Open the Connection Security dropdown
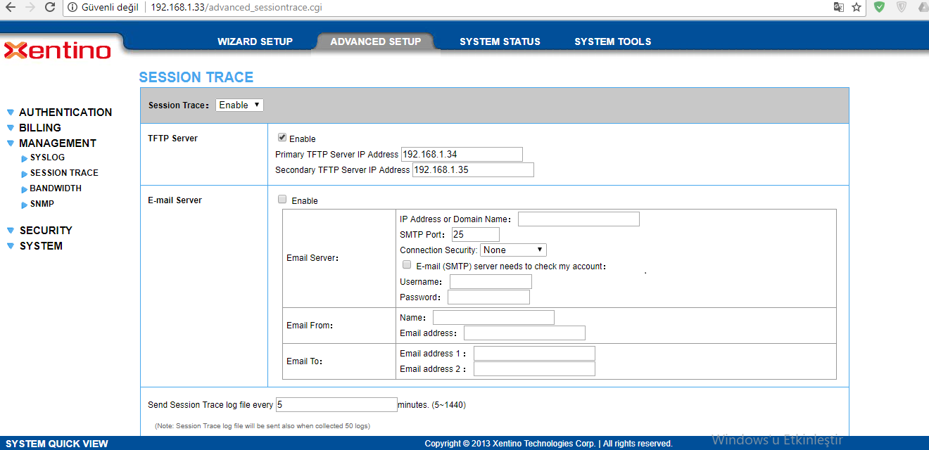Image resolution: width=929 pixels, height=450 pixels. pyautogui.click(x=513, y=250)
